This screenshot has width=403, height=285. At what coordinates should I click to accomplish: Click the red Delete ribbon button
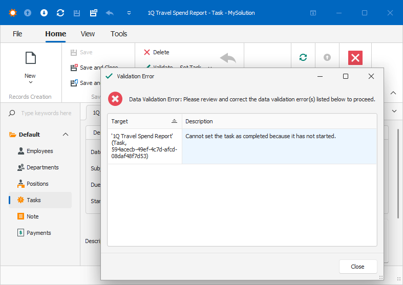click(157, 52)
